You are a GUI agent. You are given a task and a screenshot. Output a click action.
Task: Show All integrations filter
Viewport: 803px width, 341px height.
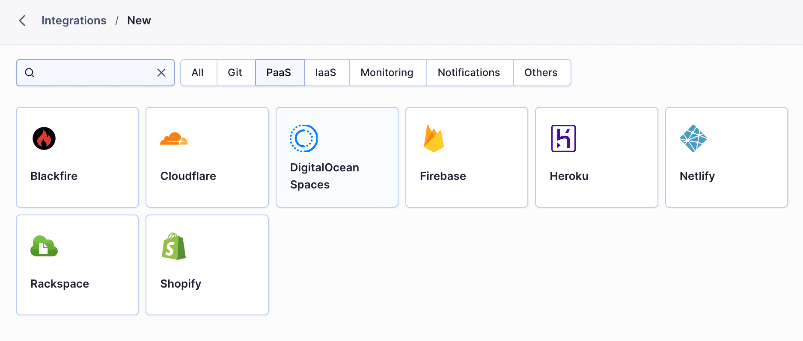199,73
